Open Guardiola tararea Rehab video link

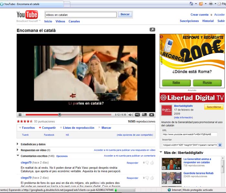[198, 173]
